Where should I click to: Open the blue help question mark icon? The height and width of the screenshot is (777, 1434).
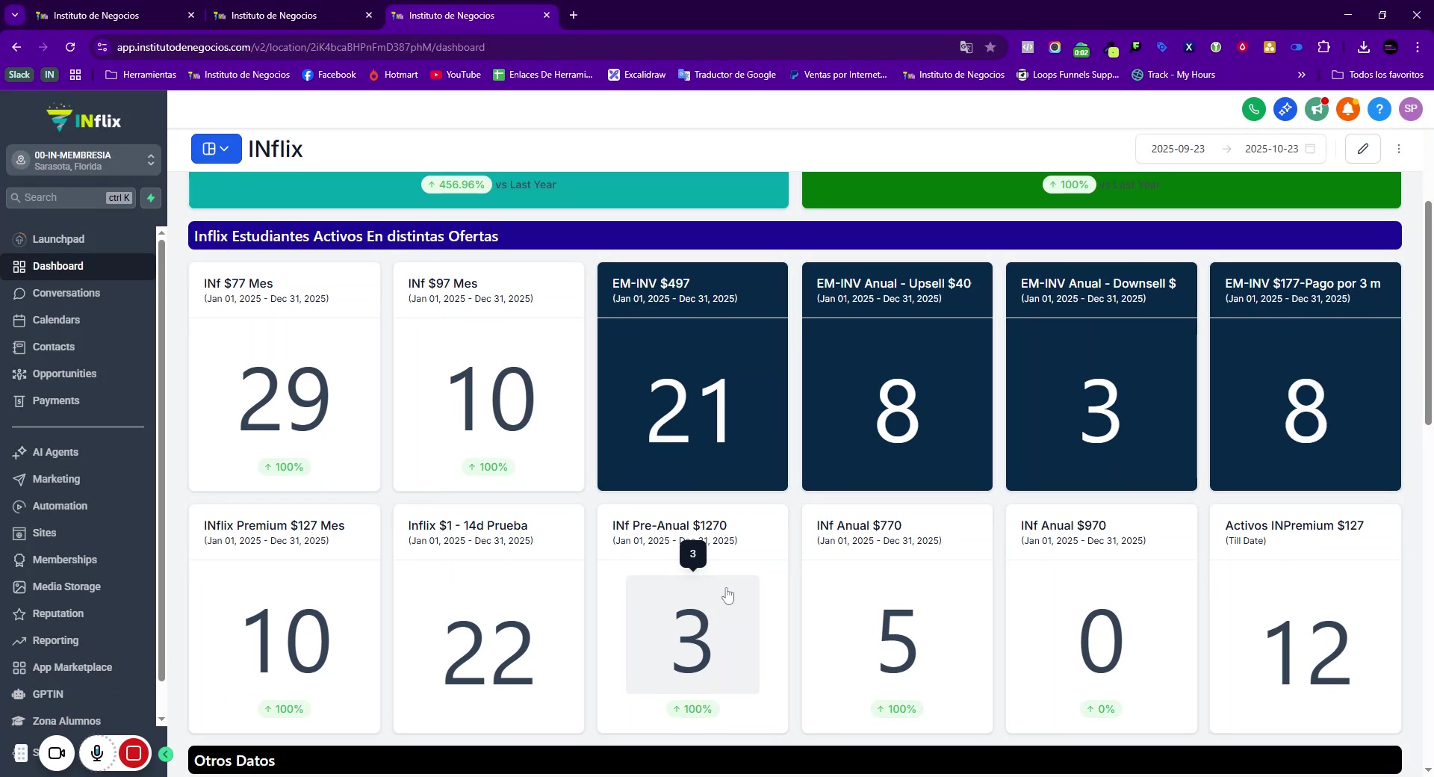coord(1379,109)
